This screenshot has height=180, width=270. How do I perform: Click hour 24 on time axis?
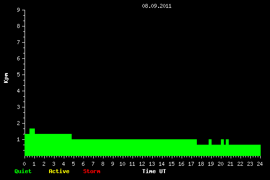pos(260,164)
